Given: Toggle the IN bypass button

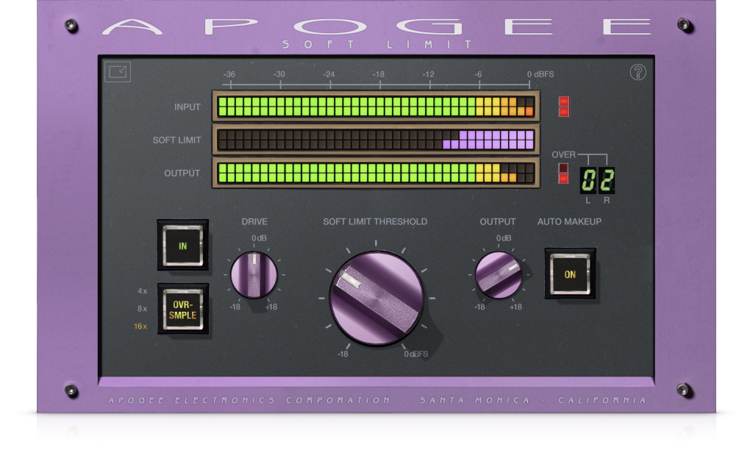Looking at the screenshot, I should [x=182, y=246].
